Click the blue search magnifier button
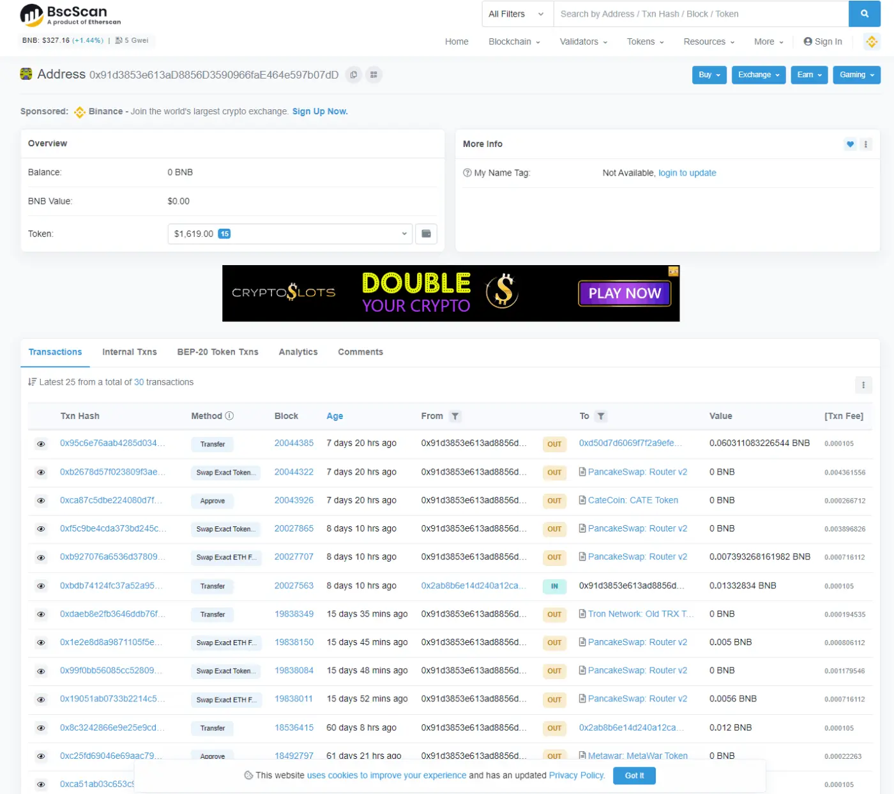Image resolution: width=894 pixels, height=794 pixels. click(864, 14)
